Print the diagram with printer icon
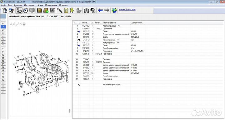225x120 pixels. tap(24, 24)
